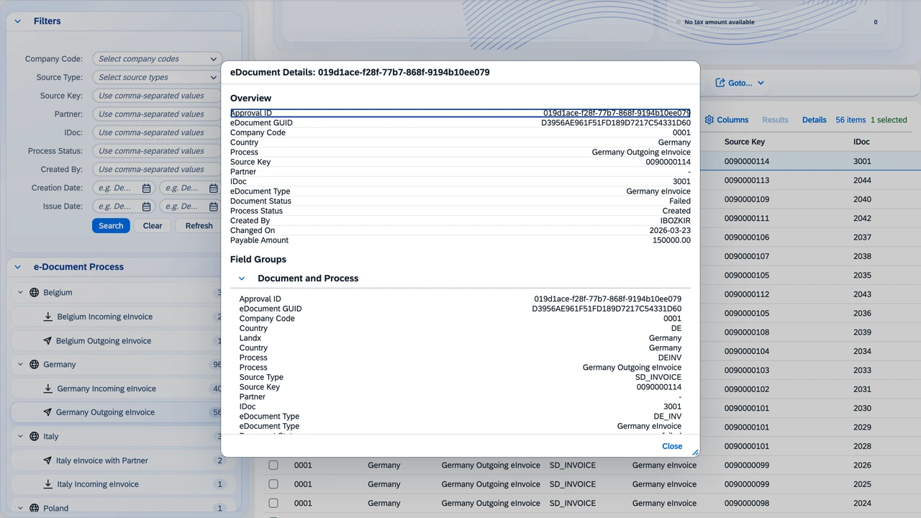Run the filter Search
This screenshot has height=518, width=921.
point(111,225)
